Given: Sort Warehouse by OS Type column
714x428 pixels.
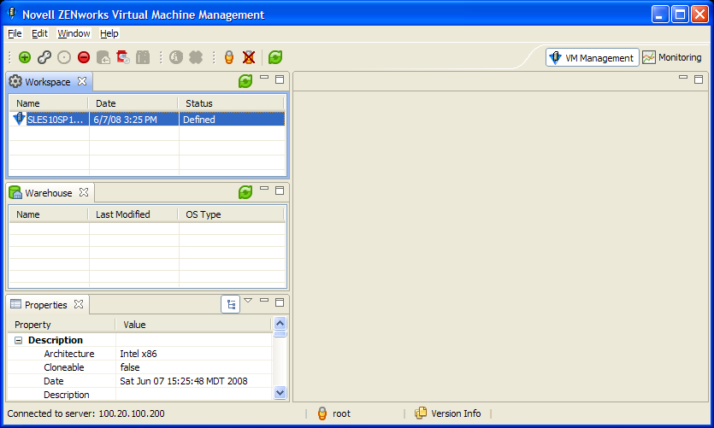Looking at the screenshot, I should (x=232, y=214).
